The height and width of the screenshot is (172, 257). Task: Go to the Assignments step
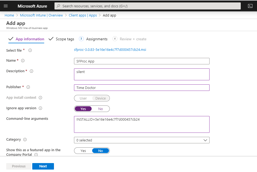(93, 39)
